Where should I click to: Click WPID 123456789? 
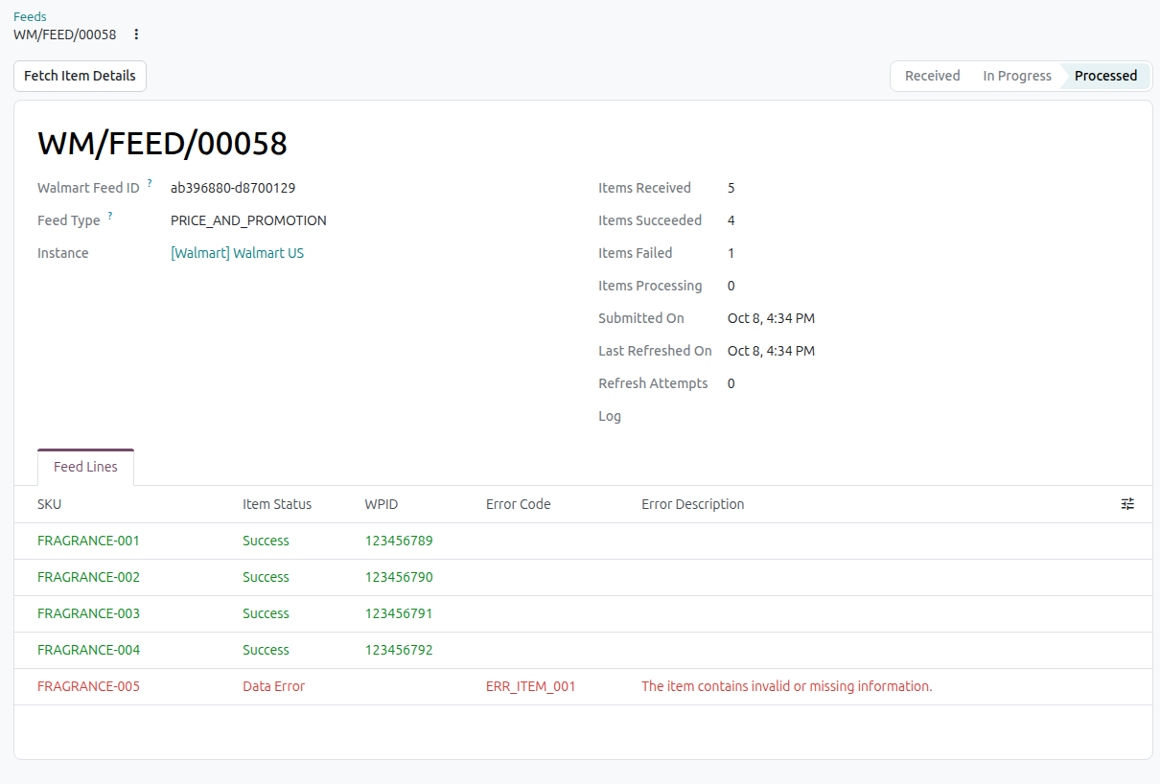(x=399, y=541)
